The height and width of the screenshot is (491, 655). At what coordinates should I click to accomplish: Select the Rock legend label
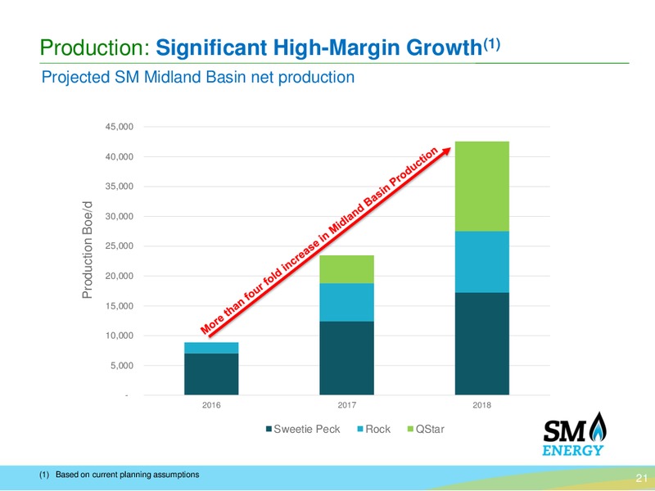pos(378,429)
